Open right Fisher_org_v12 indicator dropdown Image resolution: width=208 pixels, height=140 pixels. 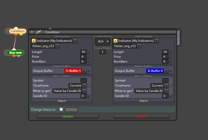click(139, 46)
